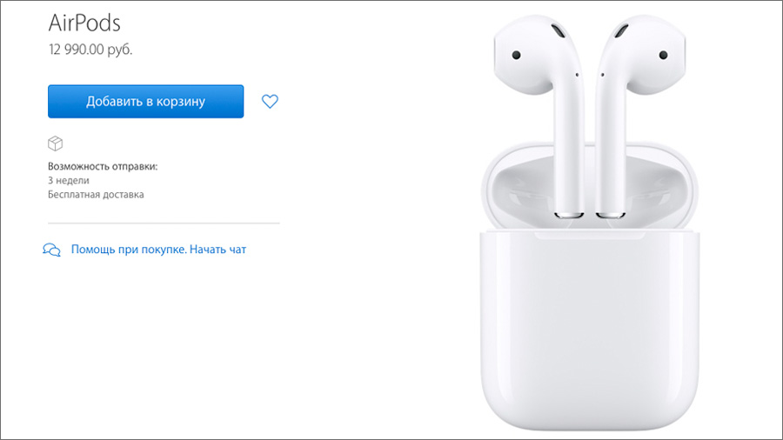This screenshot has height=440, width=783.
Task: Click the divider line below shipping info
Action: 164,223
